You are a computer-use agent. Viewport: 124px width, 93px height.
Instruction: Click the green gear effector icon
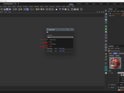106,32
